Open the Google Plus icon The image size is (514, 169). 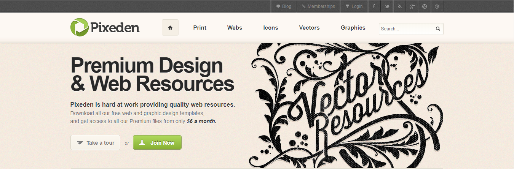point(412,6)
